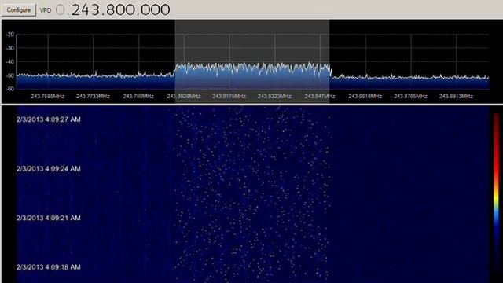Screen dimensions: 503x283
Task: Select the 4:09:27 AM waterfall timestamp
Action: pos(49,119)
